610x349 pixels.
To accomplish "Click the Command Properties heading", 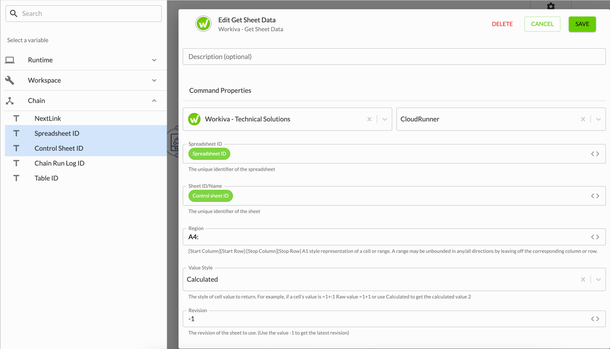I will tap(220, 90).
